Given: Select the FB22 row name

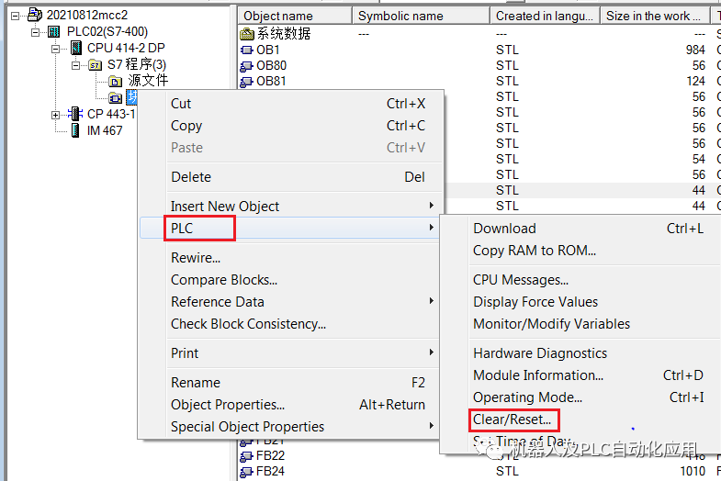Looking at the screenshot, I should coord(270,455).
